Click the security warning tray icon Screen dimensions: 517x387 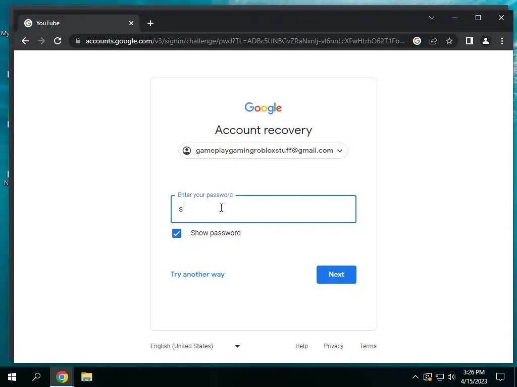click(428, 377)
